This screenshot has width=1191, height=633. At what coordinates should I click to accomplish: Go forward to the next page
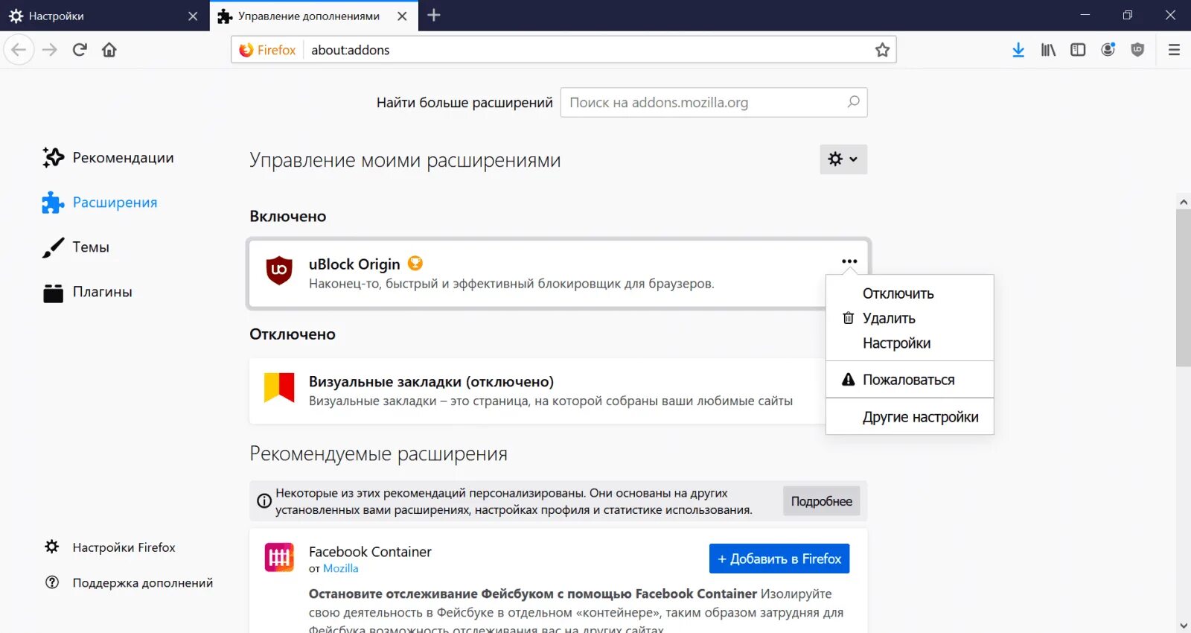tap(49, 50)
